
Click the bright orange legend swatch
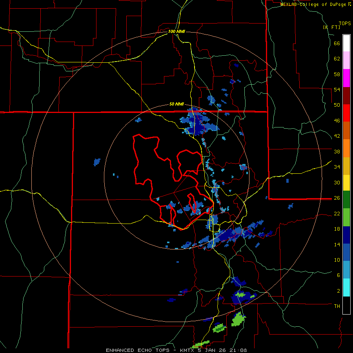click(346, 148)
